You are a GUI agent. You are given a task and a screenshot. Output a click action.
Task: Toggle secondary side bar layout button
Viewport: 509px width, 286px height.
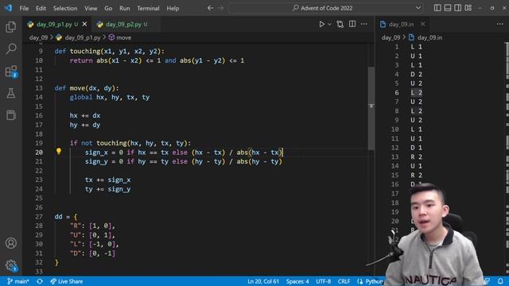pyautogui.click(x=458, y=8)
